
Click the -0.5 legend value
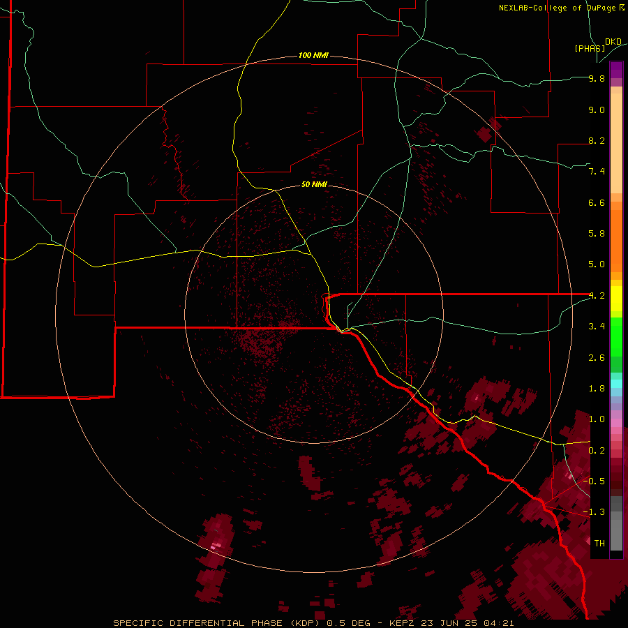pos(595,481)
